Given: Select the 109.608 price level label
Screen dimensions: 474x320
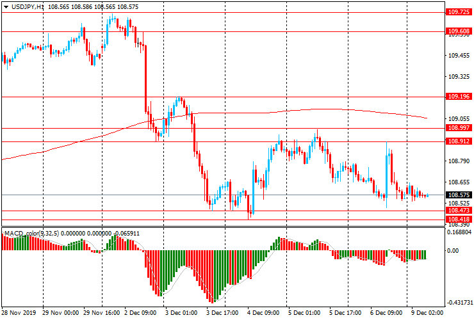Looking at the screenshot, I should coord(459,31).
